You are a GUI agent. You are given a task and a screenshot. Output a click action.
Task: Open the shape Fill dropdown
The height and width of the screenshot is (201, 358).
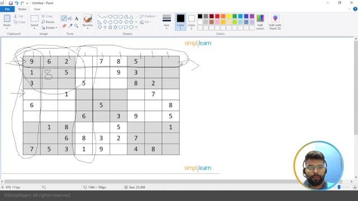pos(145,22)
